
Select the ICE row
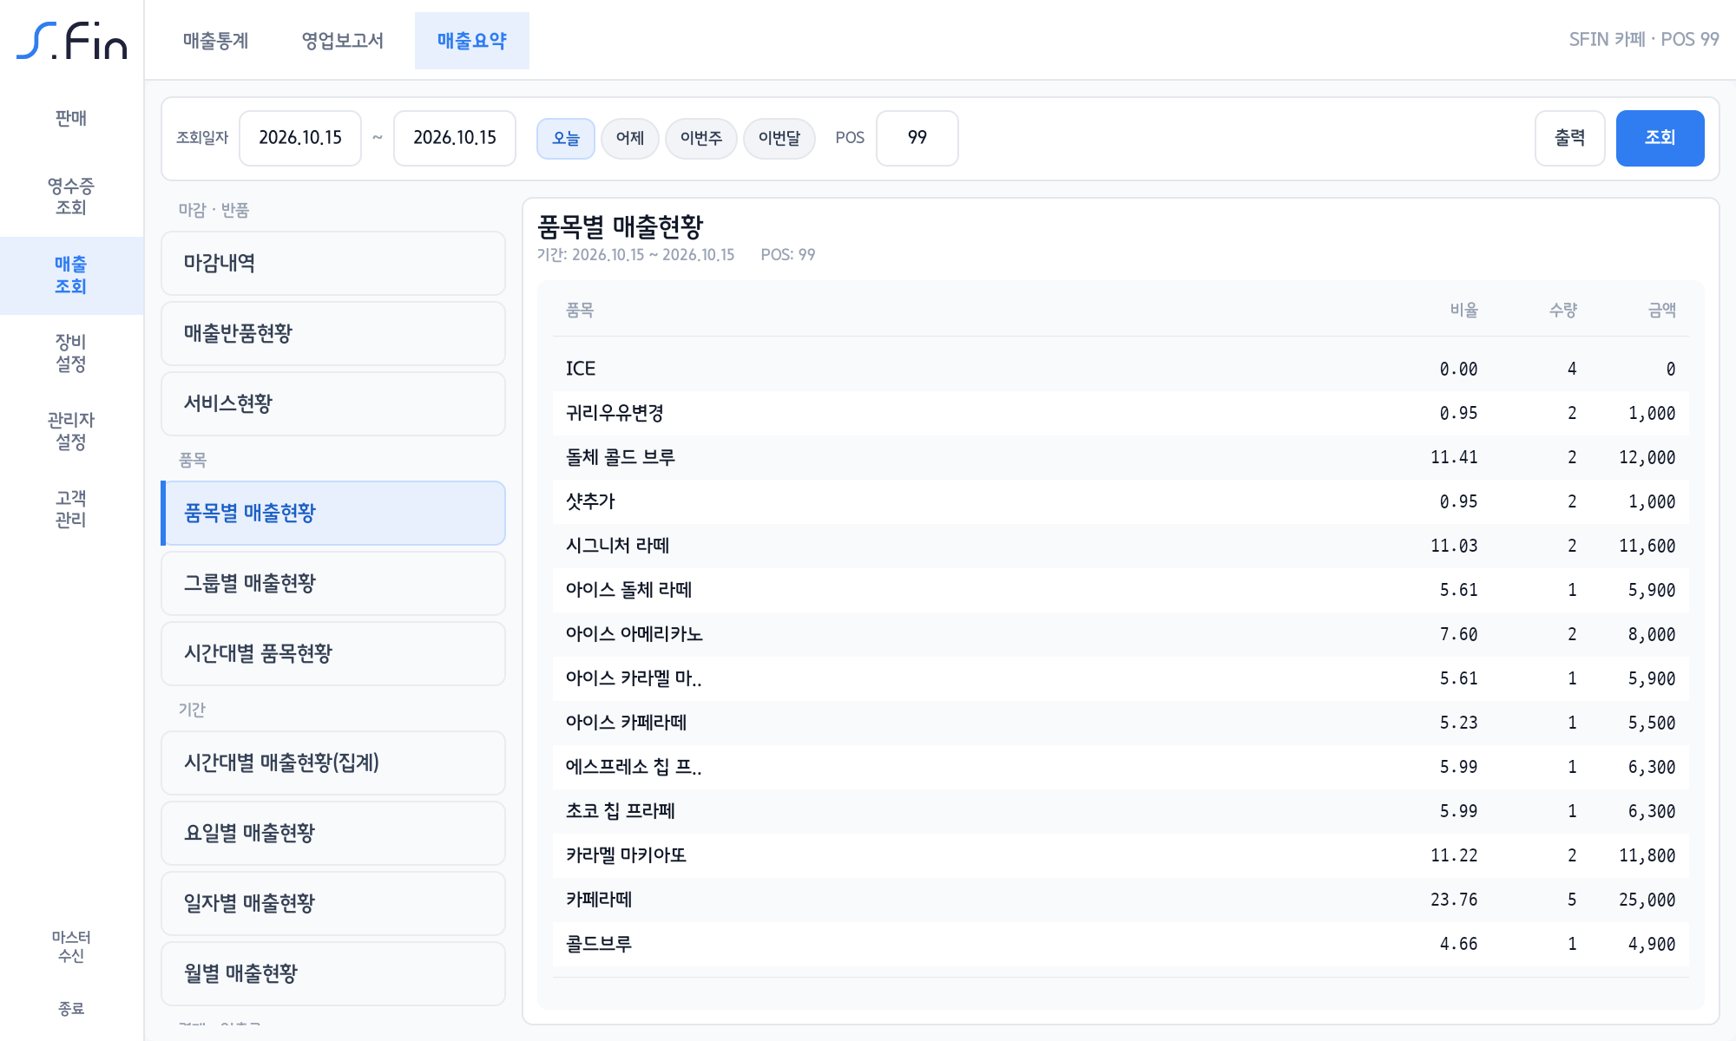1121,369
